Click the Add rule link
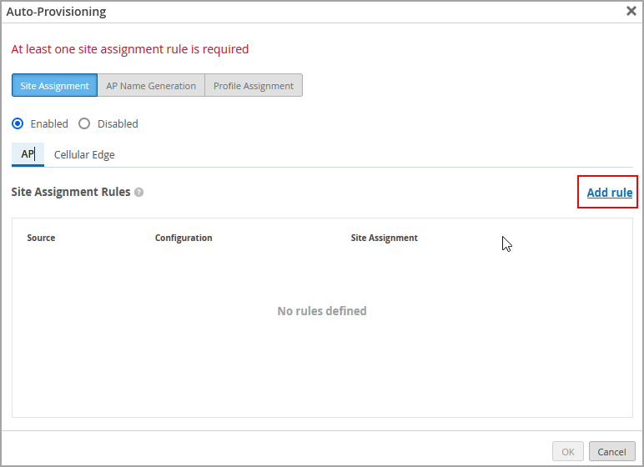644x467 pixels. [x=609, y=193]
